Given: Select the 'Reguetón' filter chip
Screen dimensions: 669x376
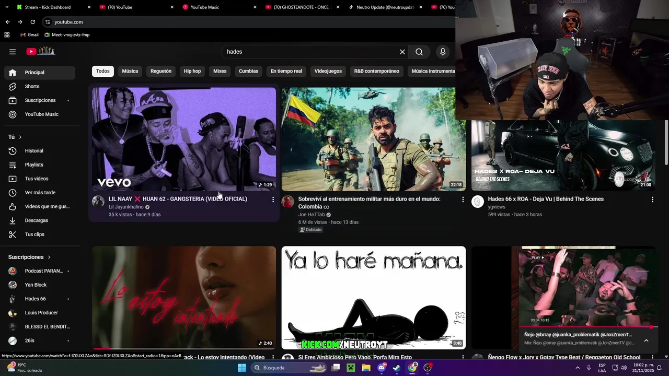Looking at the screenshot, I should click(161, 71).
